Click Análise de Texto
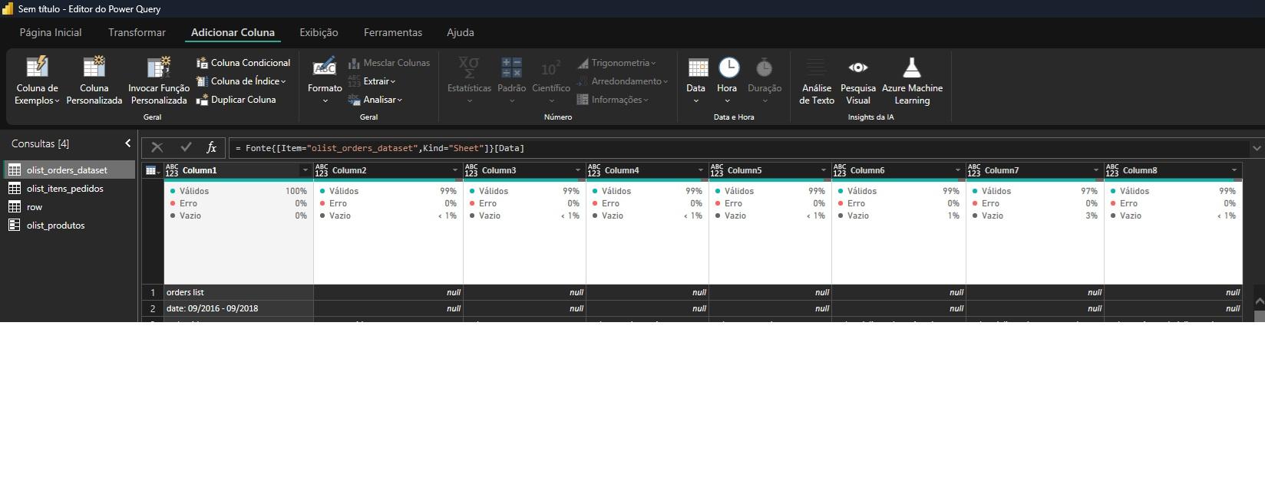Image resolution: width=1265 pixels, height=497 pixels. (x=817, y=81)
